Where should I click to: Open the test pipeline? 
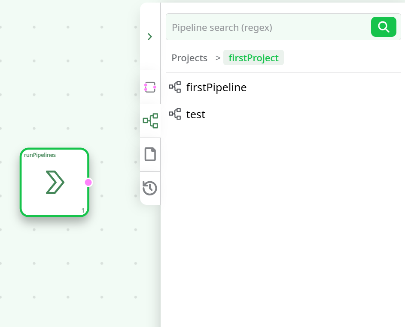[x=195, y=114]
